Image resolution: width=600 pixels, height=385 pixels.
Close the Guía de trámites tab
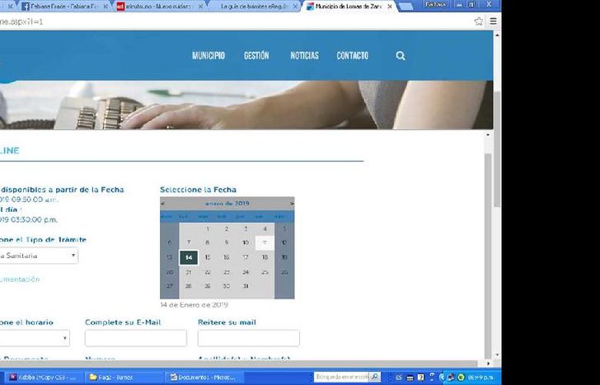295,7
